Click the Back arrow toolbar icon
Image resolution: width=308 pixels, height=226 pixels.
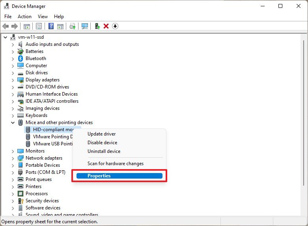point(6,26)
